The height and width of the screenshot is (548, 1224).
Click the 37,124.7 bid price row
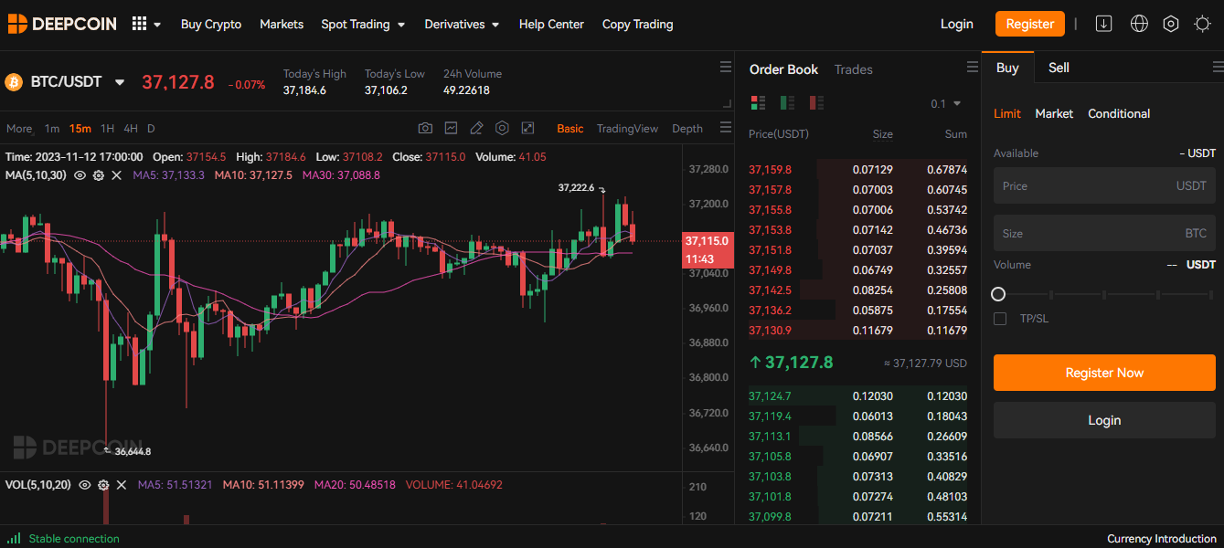click(857, 395)
